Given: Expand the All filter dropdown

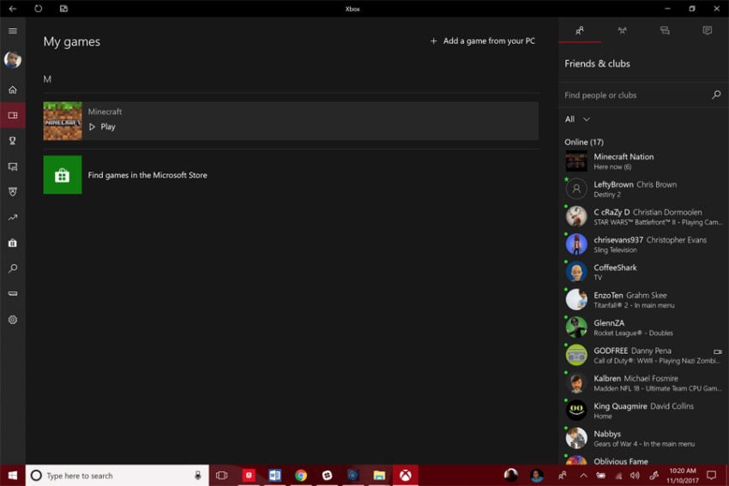Looking at the screenshot, I should tap(577, 119).
